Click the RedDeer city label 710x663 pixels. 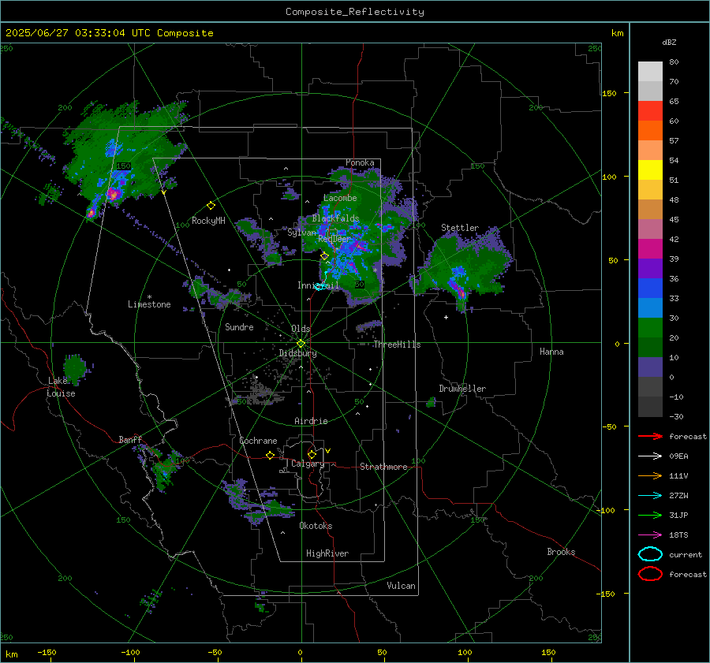[x=334, y=239]
